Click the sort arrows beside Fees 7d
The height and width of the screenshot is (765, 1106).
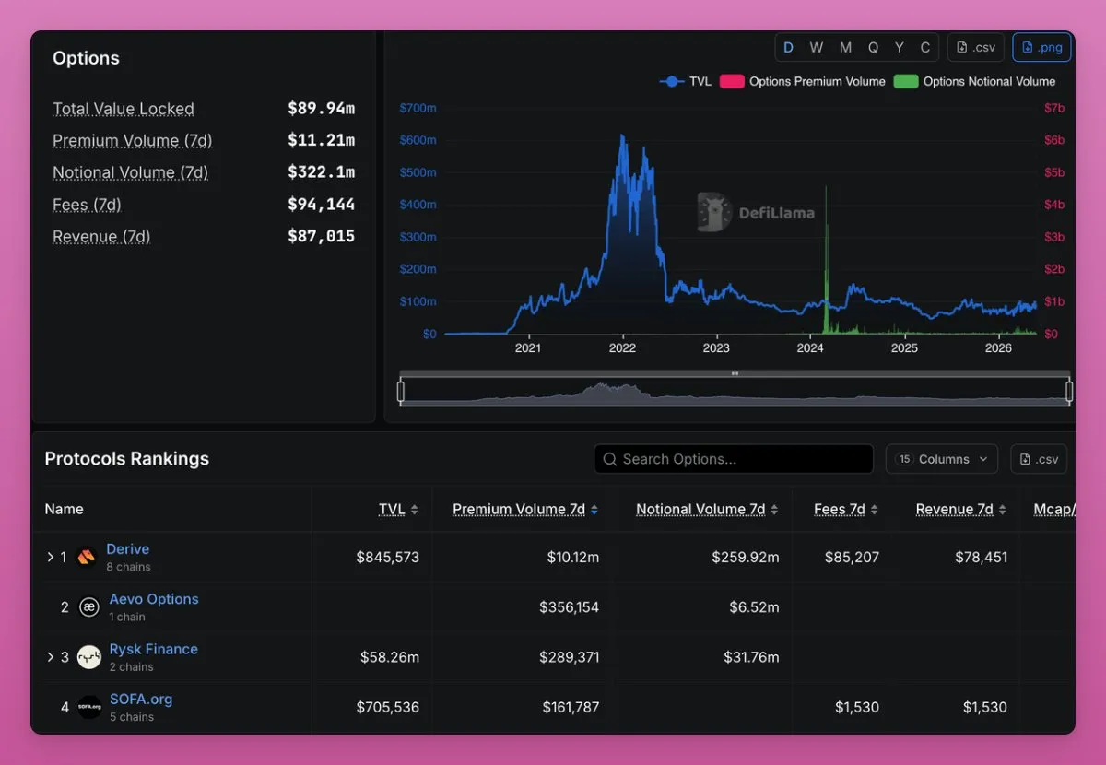(874, 510)
